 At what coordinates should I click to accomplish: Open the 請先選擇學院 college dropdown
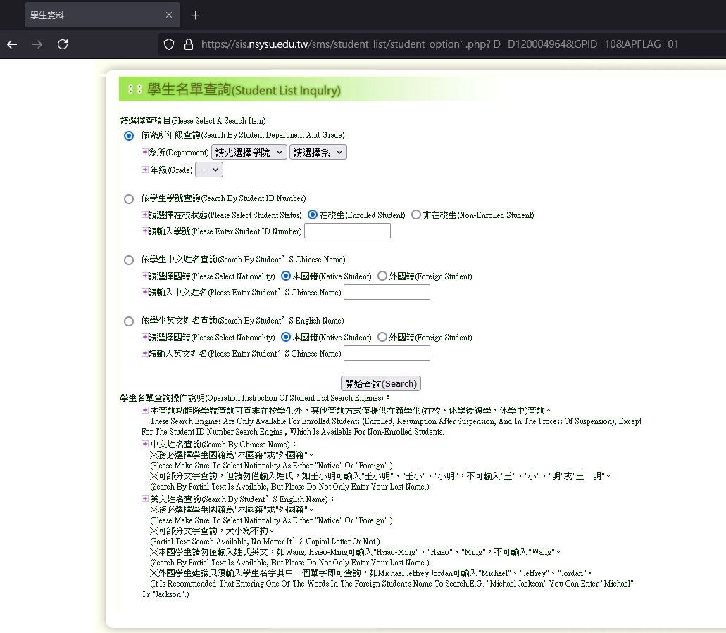[249, 152]
